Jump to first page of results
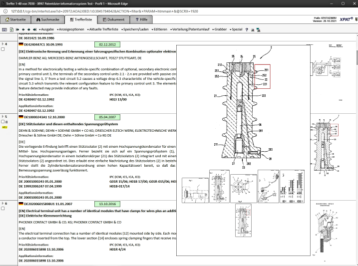The height and width of the screenshot is (266, 358). (x=17, y=29)
